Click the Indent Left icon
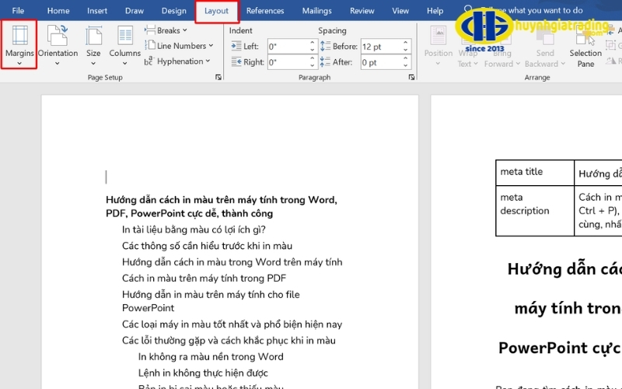The width and height of the screenshot is (622, 389). pos(236,46)
